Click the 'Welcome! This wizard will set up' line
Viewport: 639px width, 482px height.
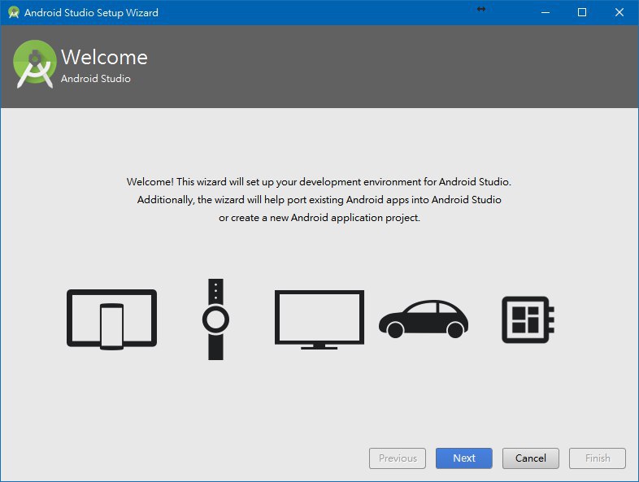(x=319, y=182)
